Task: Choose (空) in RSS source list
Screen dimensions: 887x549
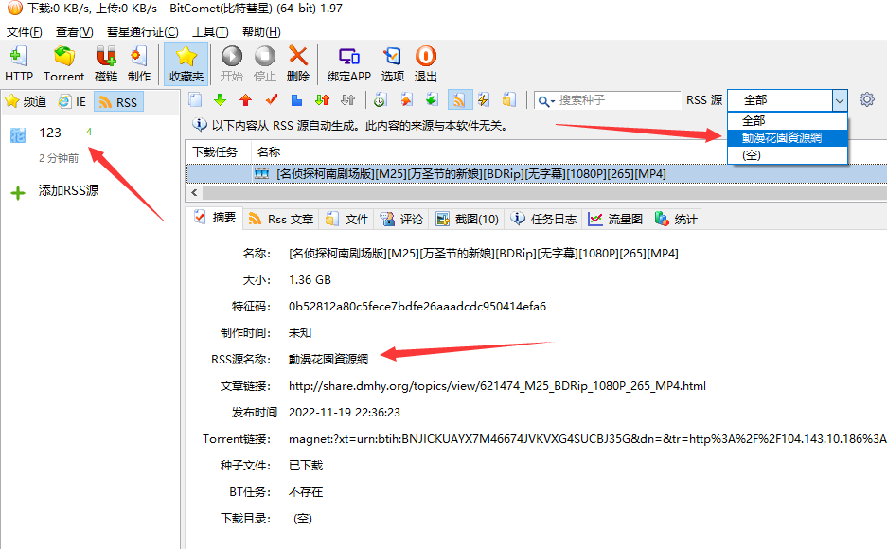Action: pos(788,155)
